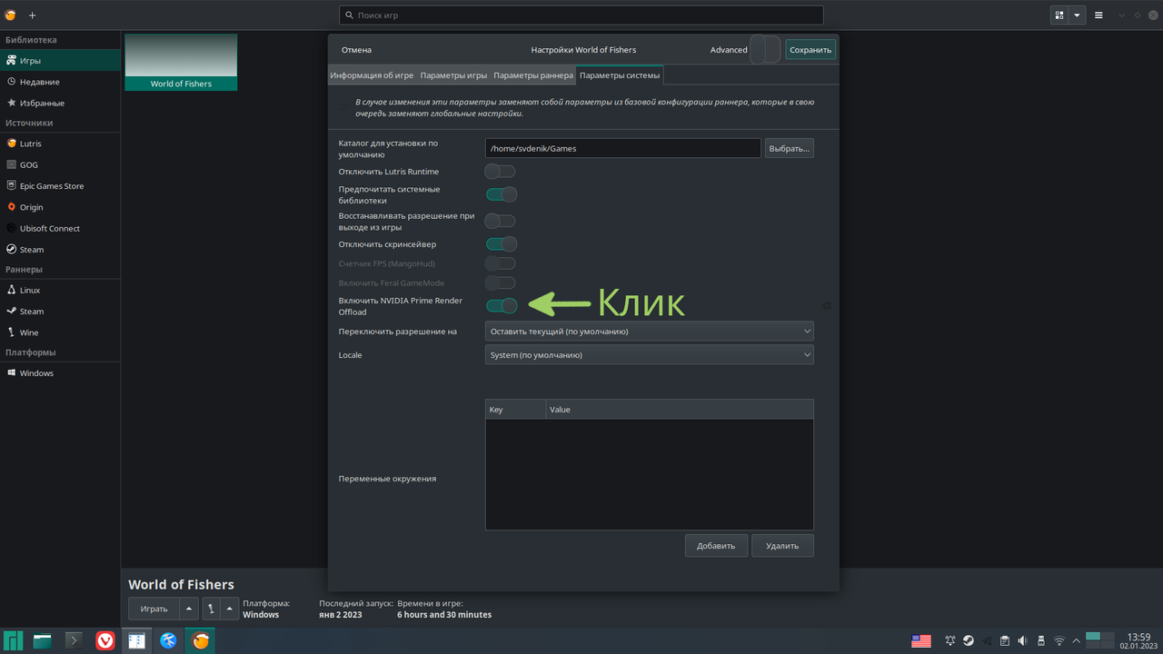1163x654 pixels.
Task: Click the Lutris logo in title bar
Action: pos(10,15)
